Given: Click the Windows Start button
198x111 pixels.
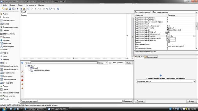Looking at the screenshot, I should click(x=4, y=109).
